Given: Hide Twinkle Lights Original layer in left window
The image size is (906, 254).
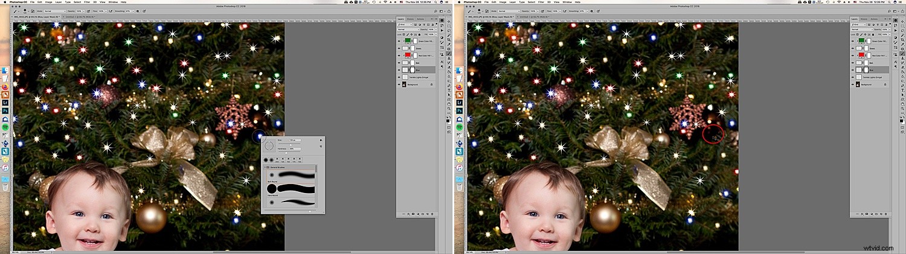Looking at the screenshot, I should click(x=399, y=77).
